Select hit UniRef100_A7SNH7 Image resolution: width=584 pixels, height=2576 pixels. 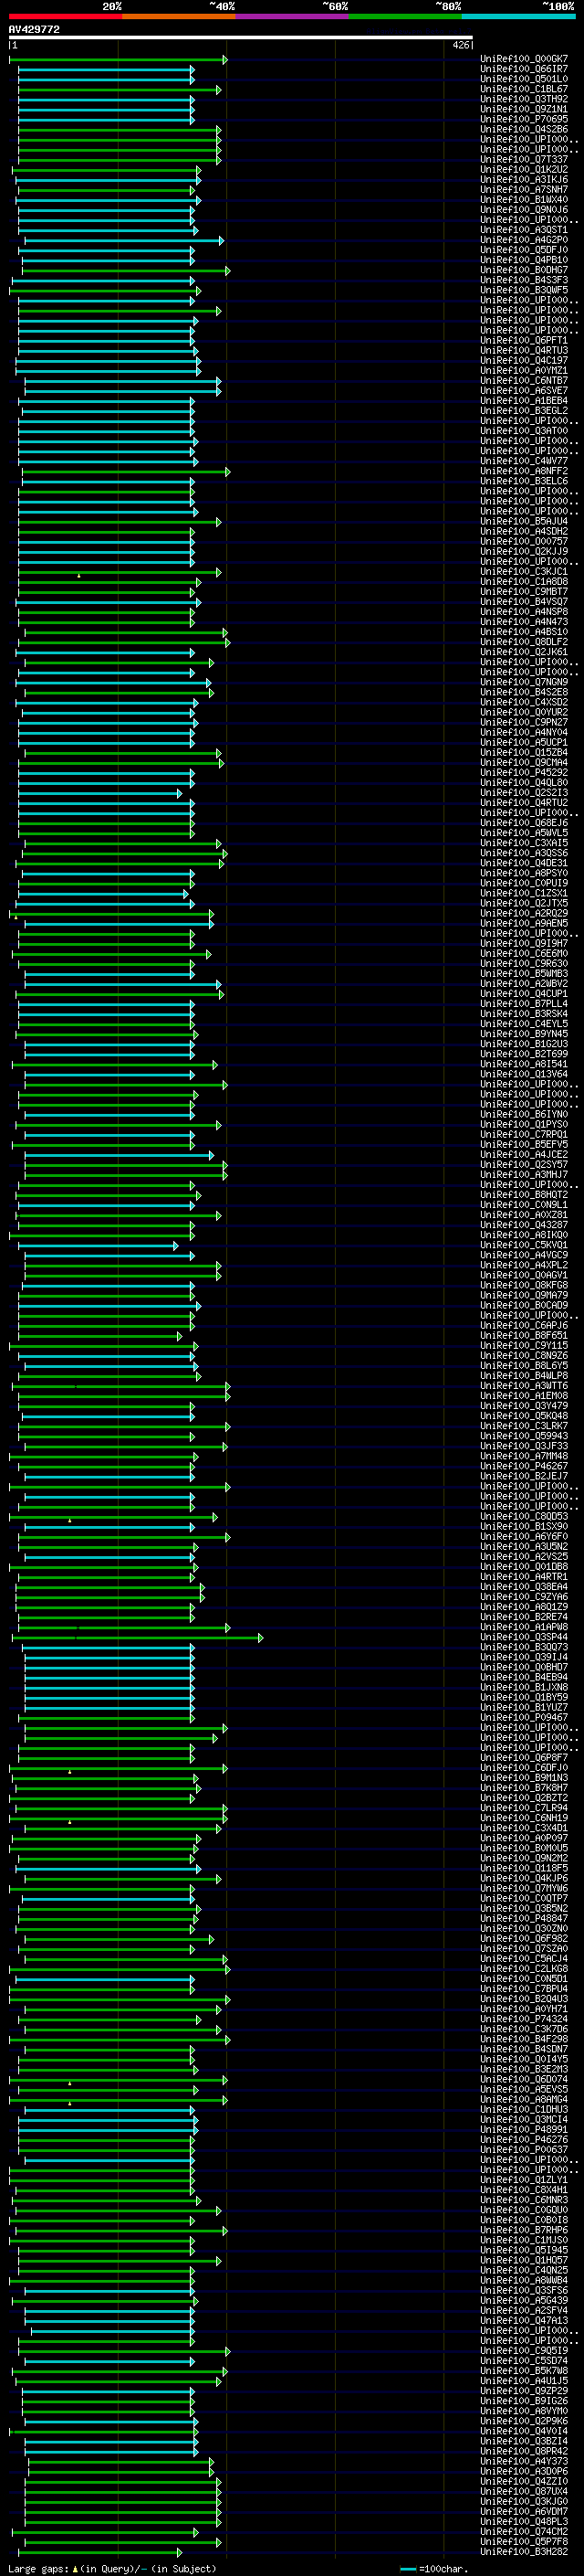524,190
